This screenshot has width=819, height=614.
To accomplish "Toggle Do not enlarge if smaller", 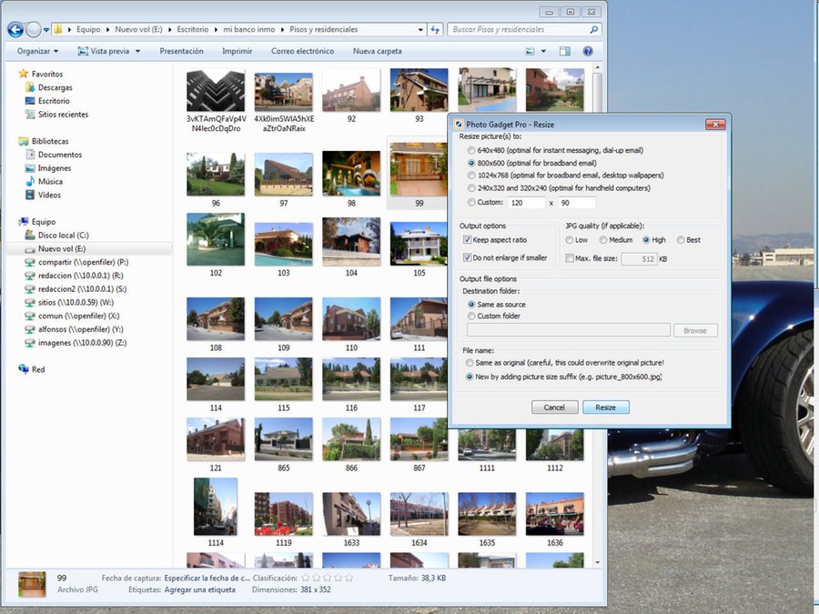I will tap(468, 257).
